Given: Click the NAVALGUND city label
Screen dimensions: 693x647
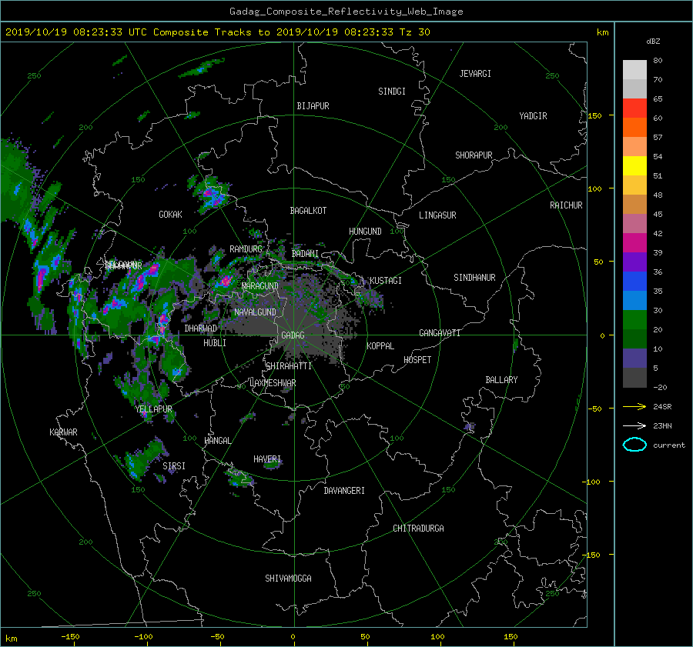Looking at the screenshot, I should click(255, 312).
